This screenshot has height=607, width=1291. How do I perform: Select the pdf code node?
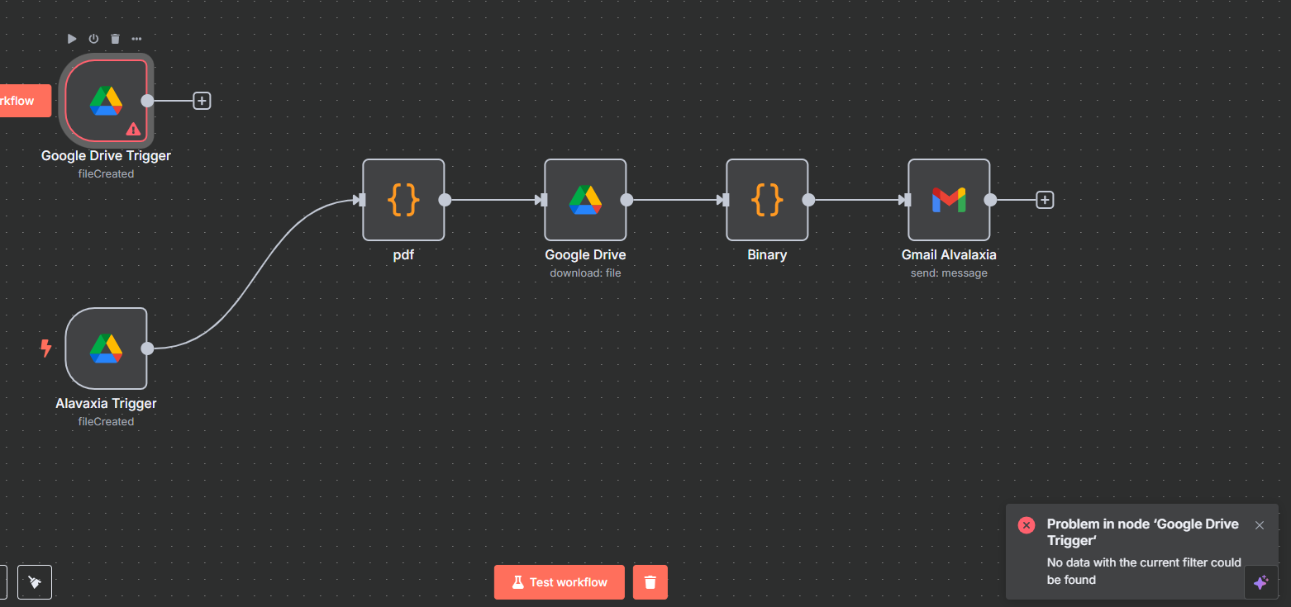point(403,200)
